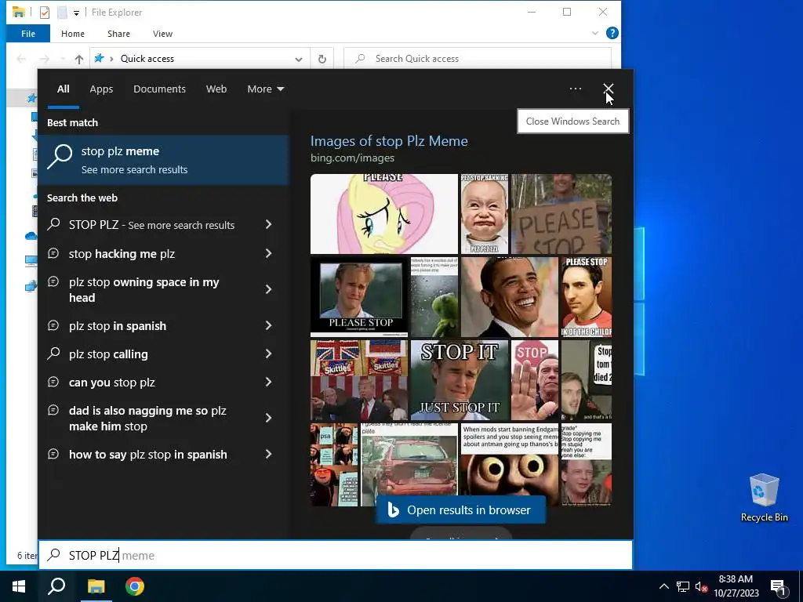Viewport: 803px width, 602px height.
Task: Choose 'plz stop owning space in my head'
Action: tap(144, 290)
